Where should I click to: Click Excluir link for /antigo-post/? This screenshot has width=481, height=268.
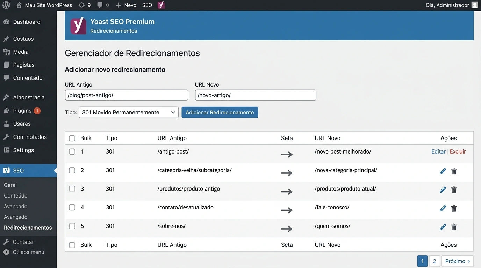coord(458,151)
